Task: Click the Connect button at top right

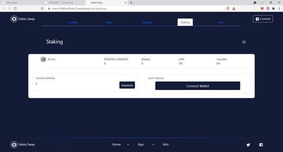Action: 263,19
